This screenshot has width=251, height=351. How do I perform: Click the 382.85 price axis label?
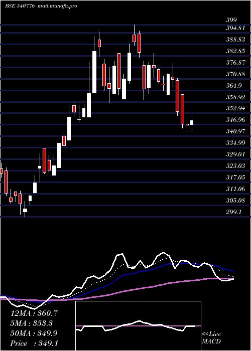[235, 51]
